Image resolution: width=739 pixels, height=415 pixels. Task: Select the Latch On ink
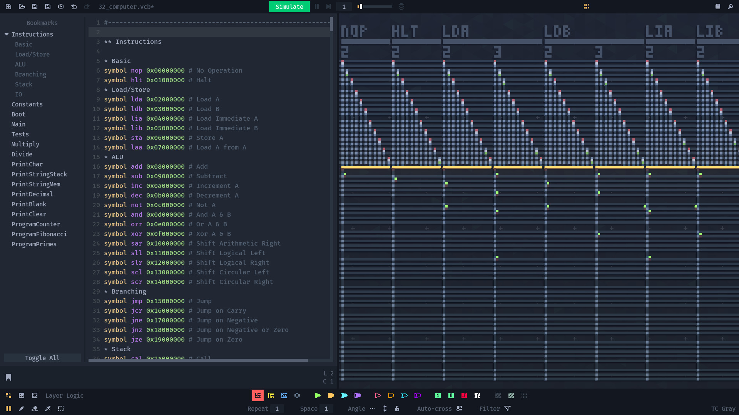click(438, 395)
